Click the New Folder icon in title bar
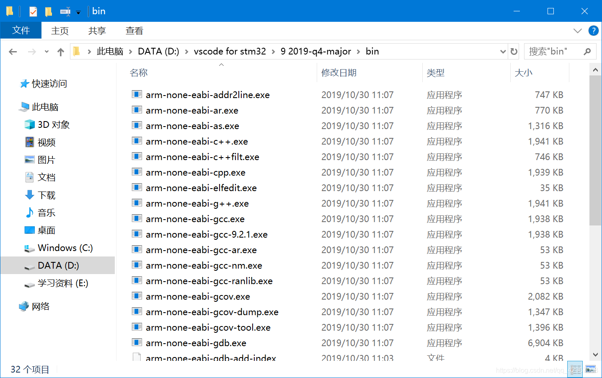Screen dimensions: 602x378 pyautogui.click(x=49, y=11)
